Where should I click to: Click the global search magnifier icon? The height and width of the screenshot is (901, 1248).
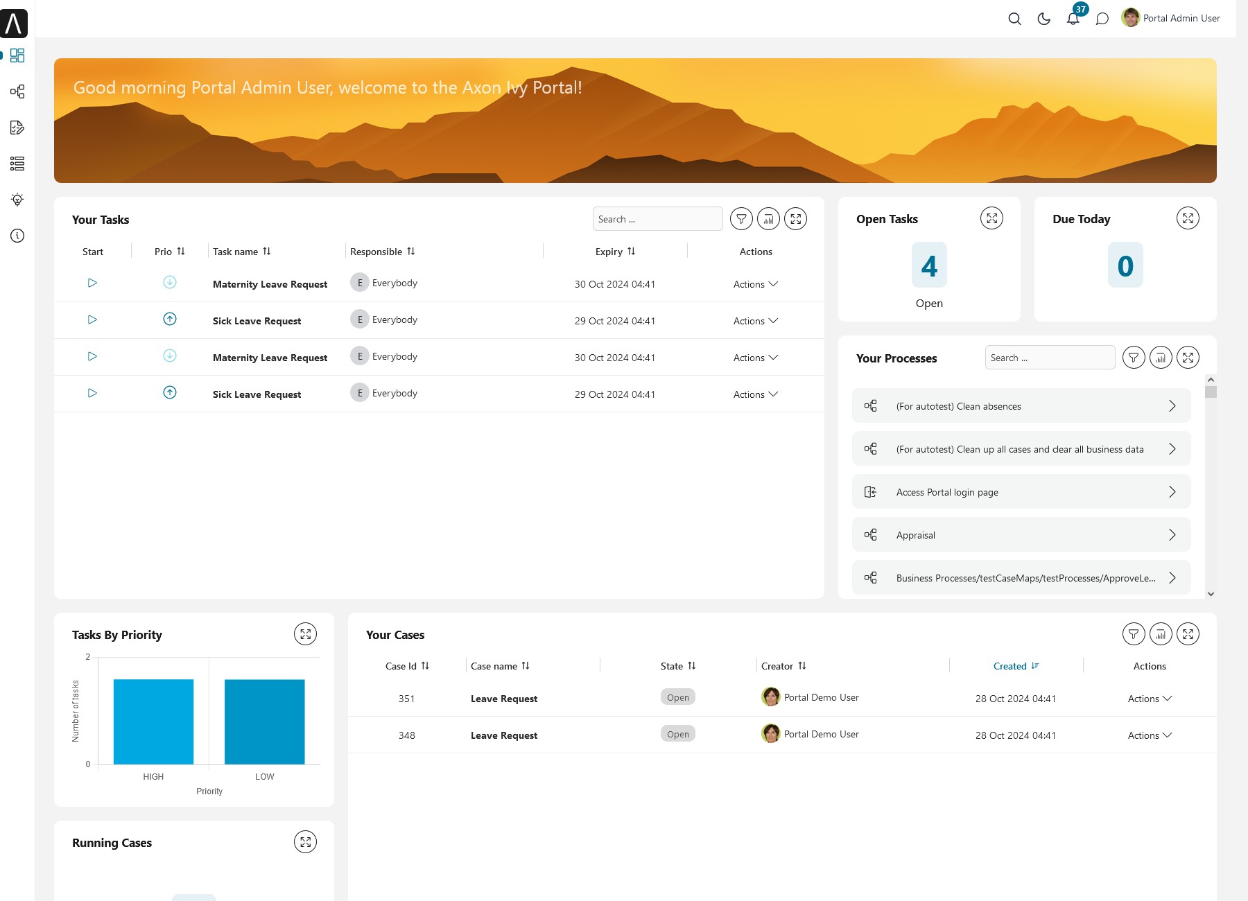coord(1014,19)
